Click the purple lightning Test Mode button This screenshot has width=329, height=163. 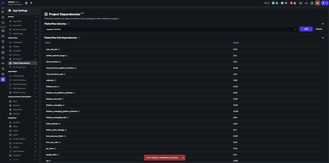(323, 3)
